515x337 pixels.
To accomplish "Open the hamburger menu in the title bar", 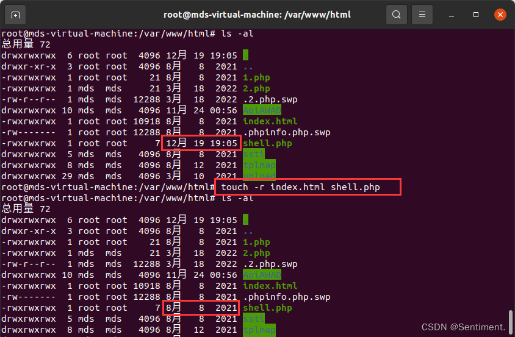I will click(x=422, y=15).
